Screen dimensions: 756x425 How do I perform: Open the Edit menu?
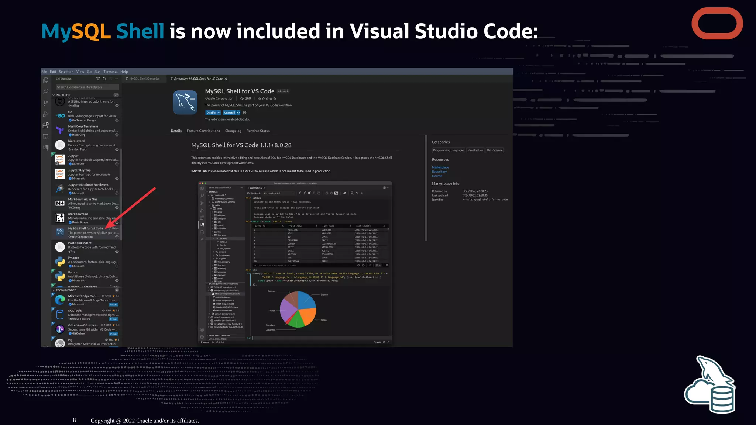click(x=53, y=72)
